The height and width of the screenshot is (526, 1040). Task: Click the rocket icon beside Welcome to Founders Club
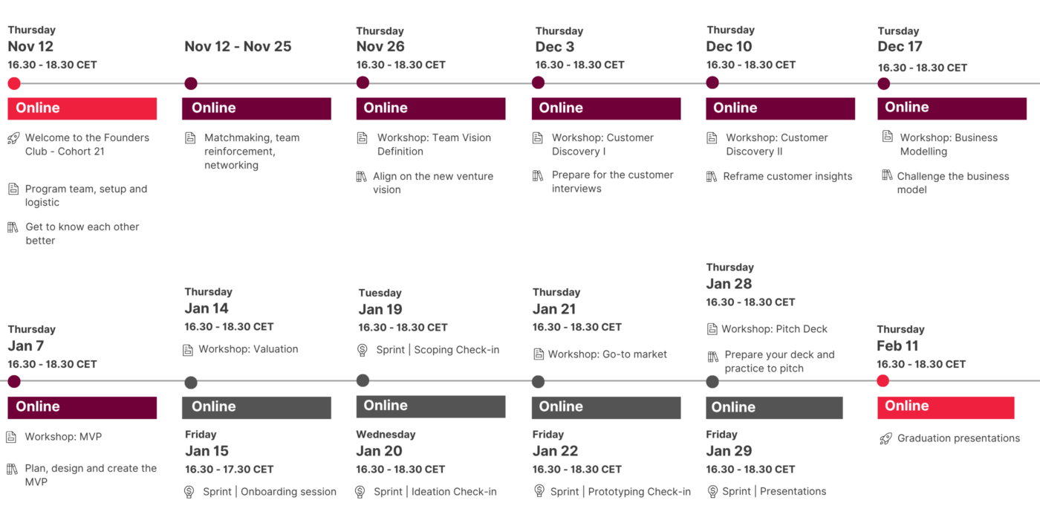pyautogui.click(x=13, y=138)
